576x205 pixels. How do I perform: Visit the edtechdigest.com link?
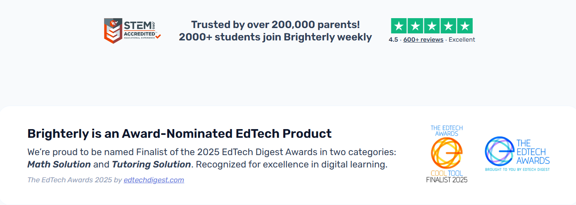pos(154,180)
